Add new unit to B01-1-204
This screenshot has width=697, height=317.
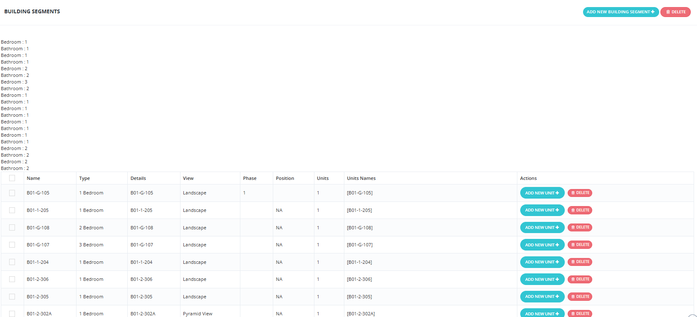[542, 262]
